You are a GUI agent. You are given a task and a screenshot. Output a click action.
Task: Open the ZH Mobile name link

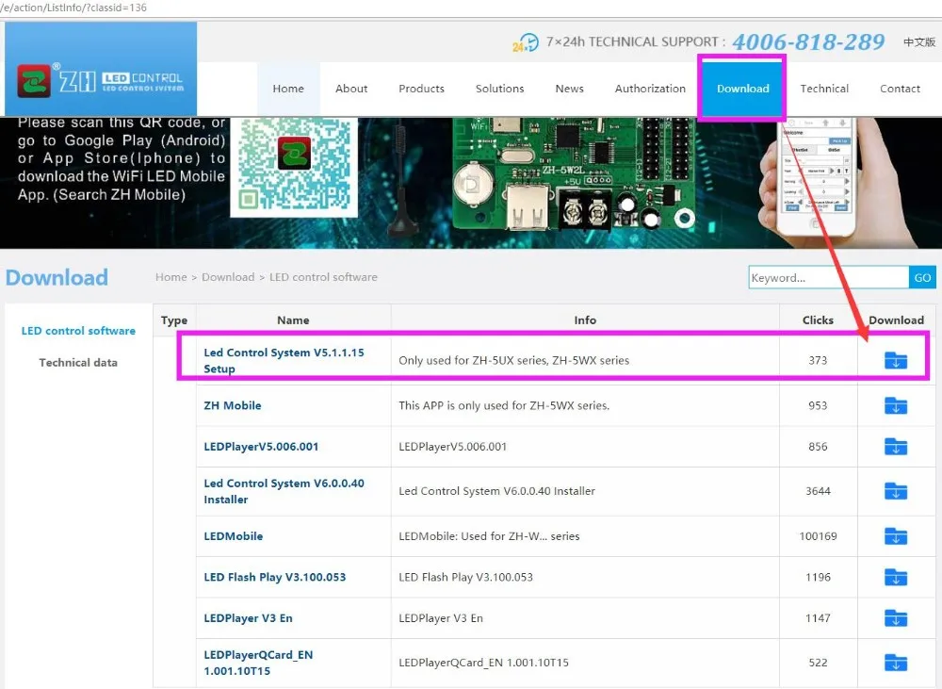[x=233, y=405]
